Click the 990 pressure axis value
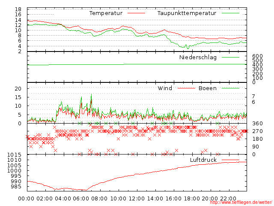 coord(16,181)
